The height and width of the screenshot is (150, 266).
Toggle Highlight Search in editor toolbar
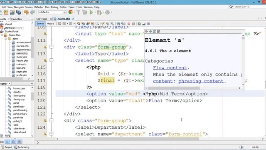click(92, 24)
